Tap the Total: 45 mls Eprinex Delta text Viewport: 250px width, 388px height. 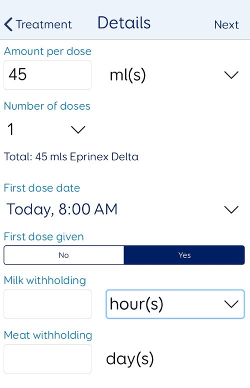click(x=71, y=157)
